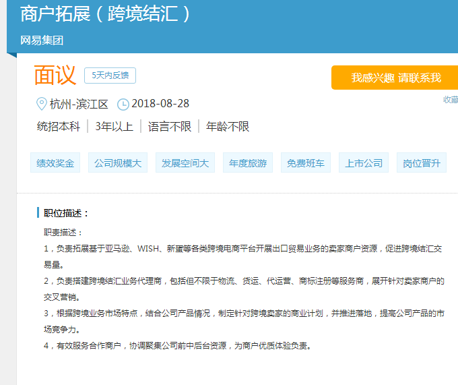The image size is (458, 385).
Task: Click the 年龄不限 requirement
Action: point(228,127)
